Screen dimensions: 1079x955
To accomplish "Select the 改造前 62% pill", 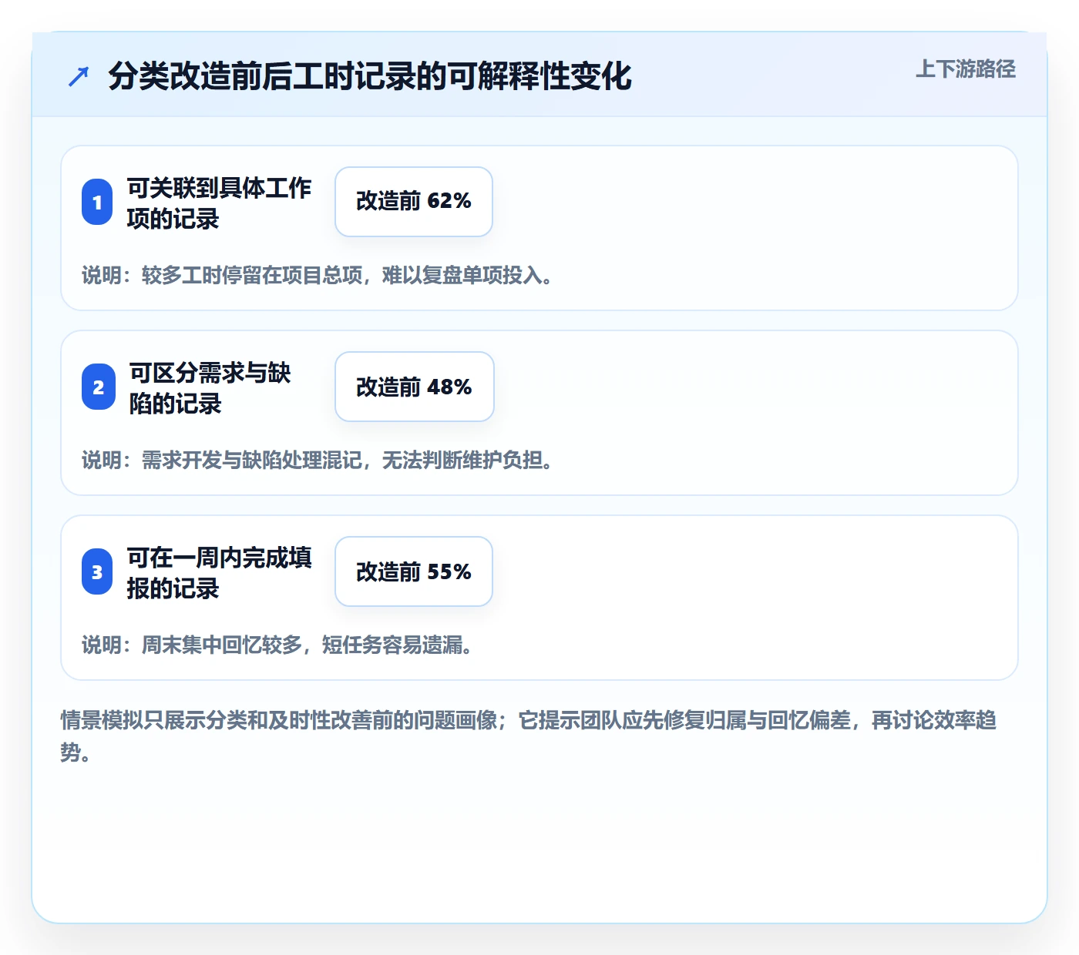I will 414,202.
